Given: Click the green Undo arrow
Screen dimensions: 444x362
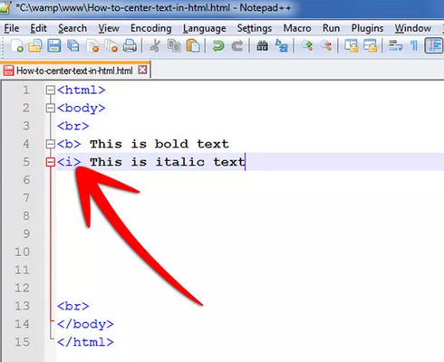Looking at the screenshot, I should [218, 46].
